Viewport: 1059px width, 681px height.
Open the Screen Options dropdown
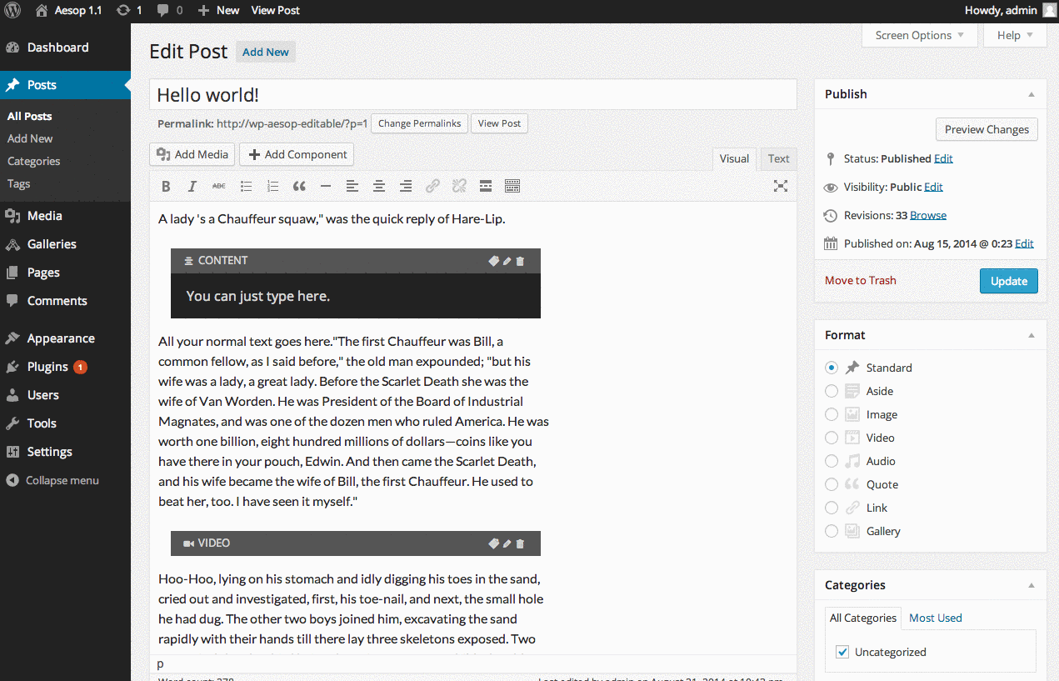coord(919,35)
